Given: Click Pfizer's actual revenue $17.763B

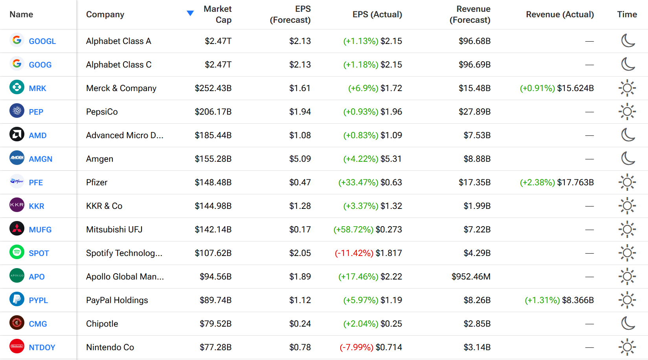Looking at the screenshot, I should tap(575, 182).
